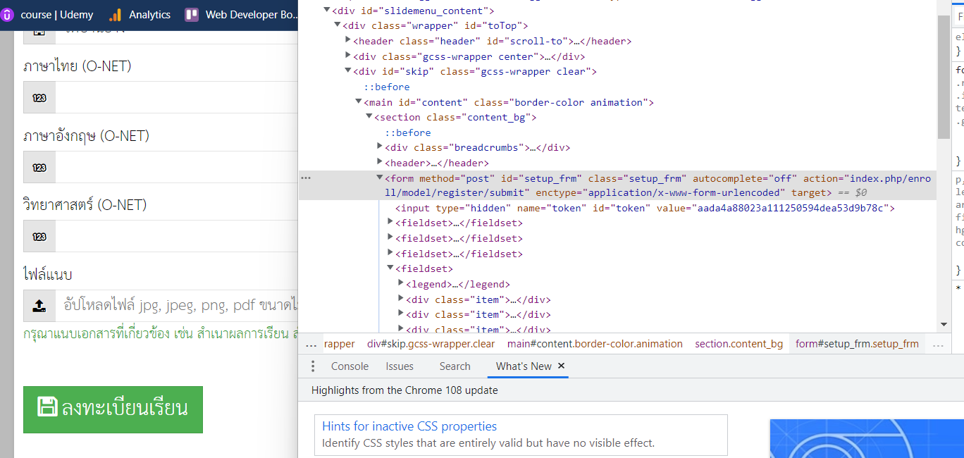Open the Search drawer tab
The height and width of the screenshot is (458, 964).
[455, 366]
